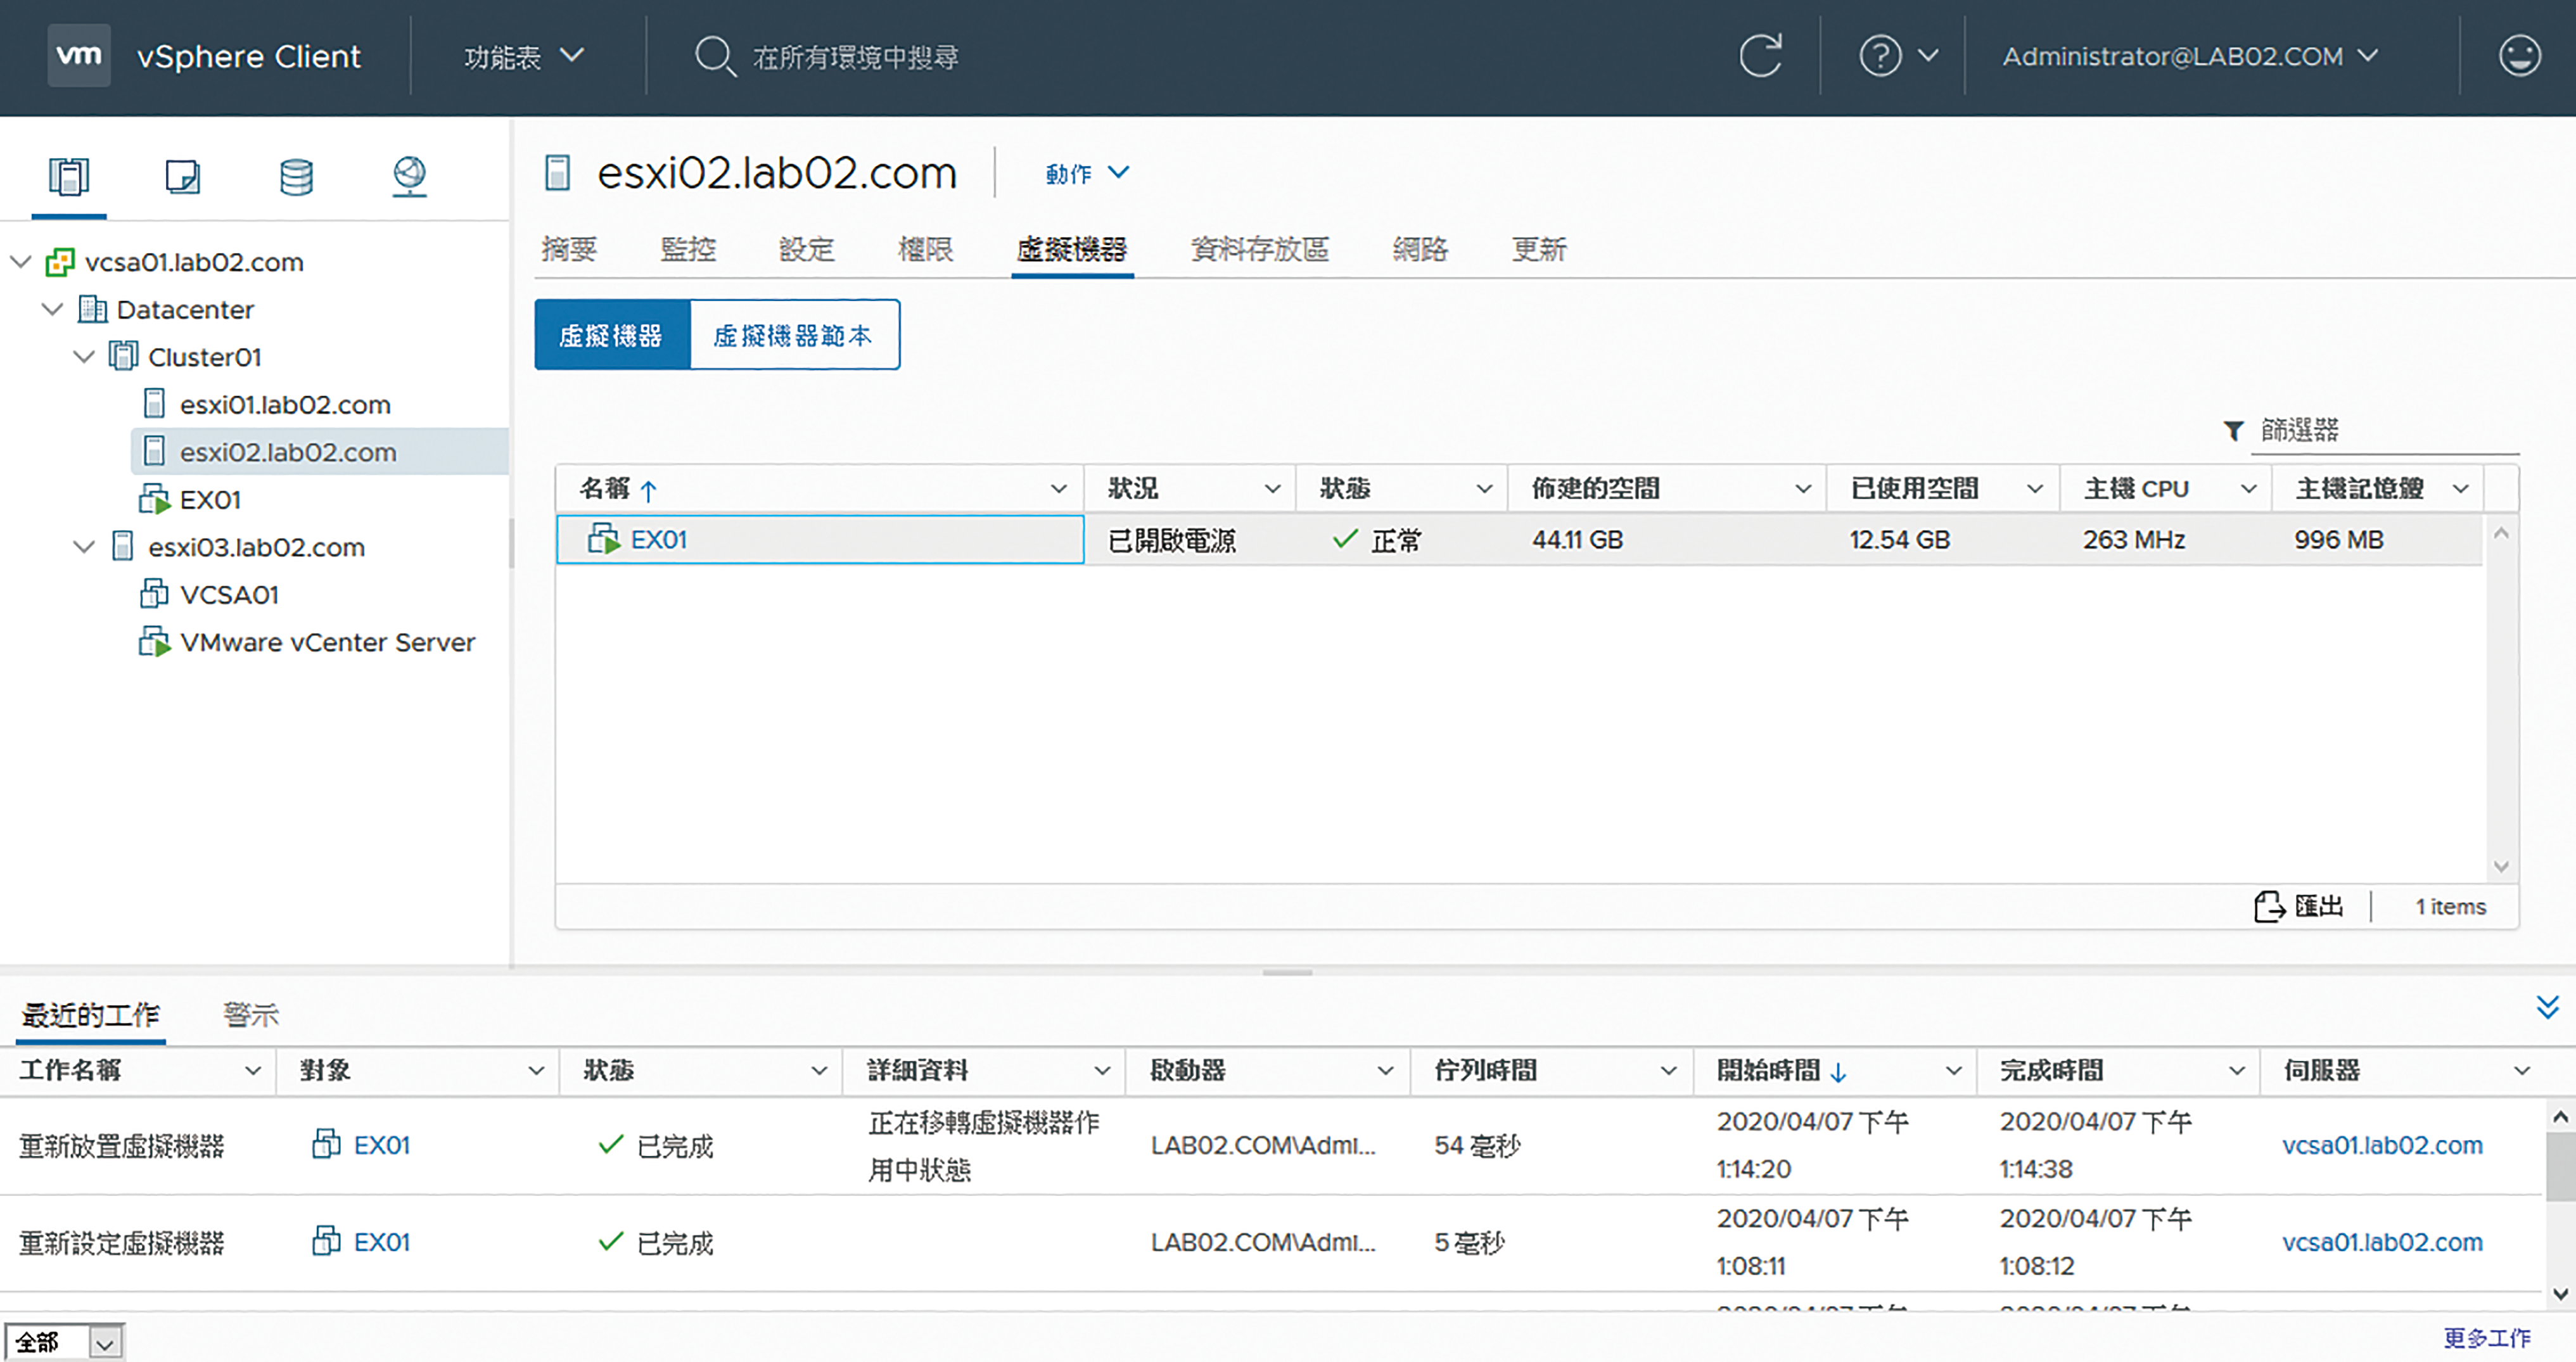Open the 全部 task filter combo box
This screenshot has height=1362, width=2576.
click(x=65, y=1342)
